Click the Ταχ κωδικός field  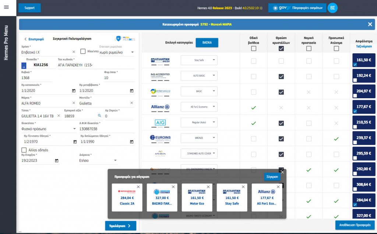pos(96,65)
